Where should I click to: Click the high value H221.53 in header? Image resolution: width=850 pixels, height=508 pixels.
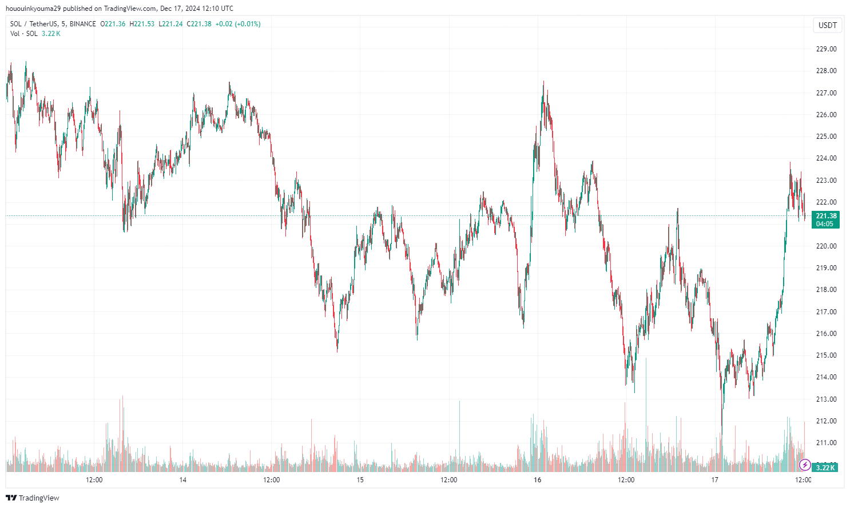(142, 24)
